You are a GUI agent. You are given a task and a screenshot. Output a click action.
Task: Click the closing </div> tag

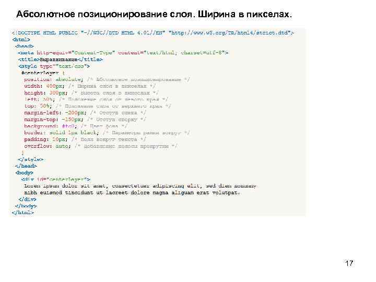coord(27,199)
